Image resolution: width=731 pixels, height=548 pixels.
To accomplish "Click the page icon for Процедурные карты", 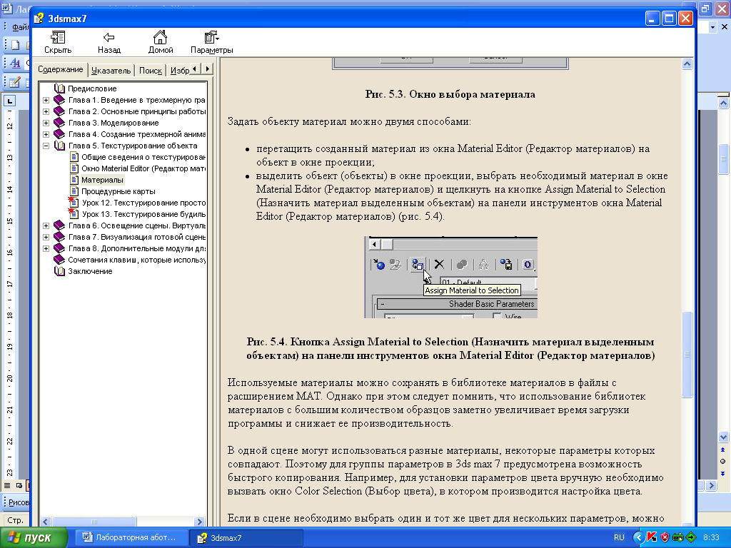I will (74, 191).
